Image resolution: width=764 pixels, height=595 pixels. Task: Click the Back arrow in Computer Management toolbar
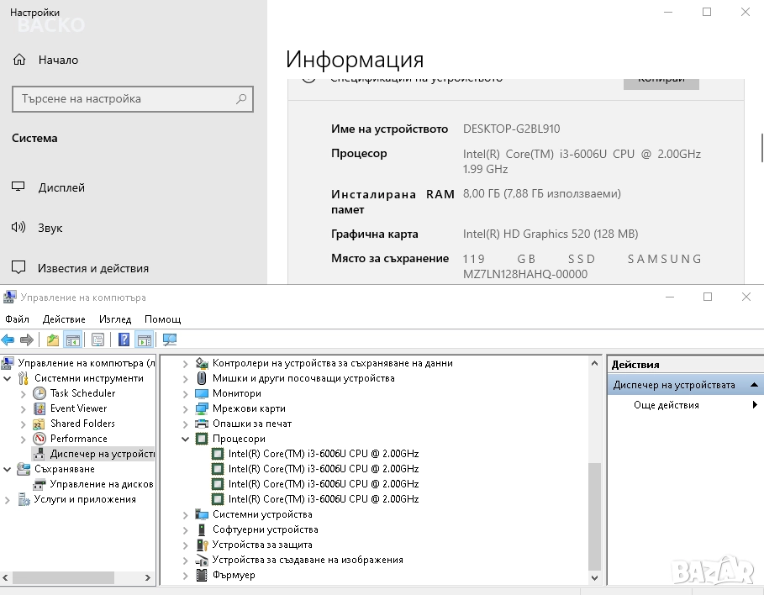click(x=8, y=340)
